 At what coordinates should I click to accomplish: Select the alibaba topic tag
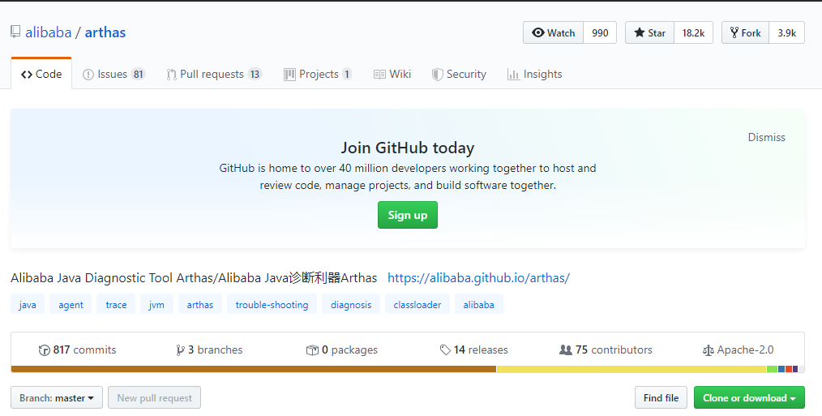[x=478, y=304]
